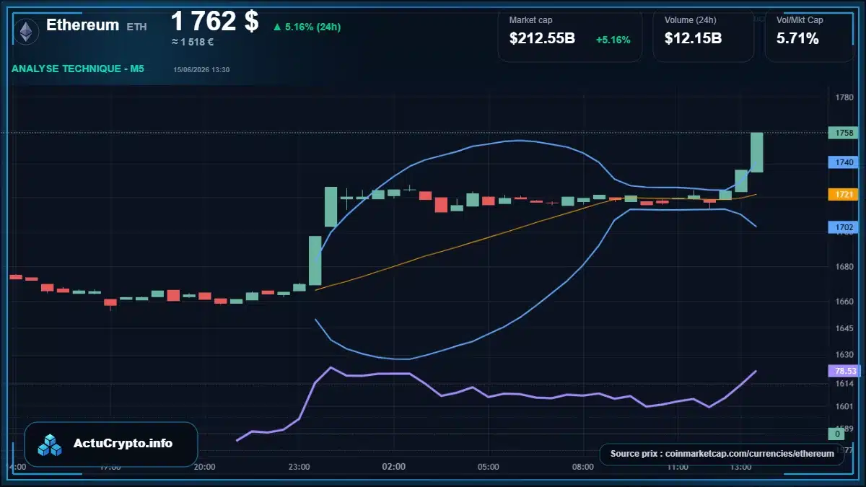The height and width of the screenshot is (487, 866).
Task: Click the blue 1740 upper band tag
Action: (x=844, y=163)
